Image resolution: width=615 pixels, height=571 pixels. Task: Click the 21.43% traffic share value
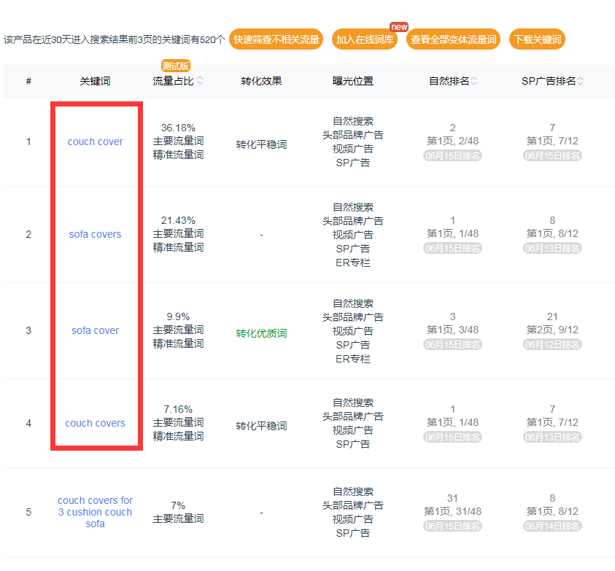pyautogui.click(x=178, y=220)
